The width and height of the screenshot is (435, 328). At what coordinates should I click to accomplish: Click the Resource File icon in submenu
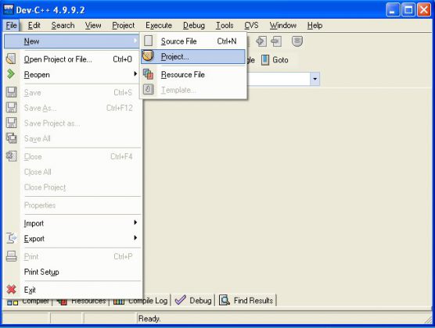(148, 74)
